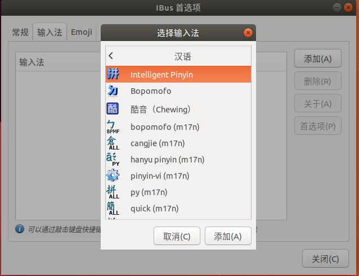The height and width of the screenshot is (276, 359).
Task: Choose 酷音 (Chewing) input method
Action: (178, 109)
